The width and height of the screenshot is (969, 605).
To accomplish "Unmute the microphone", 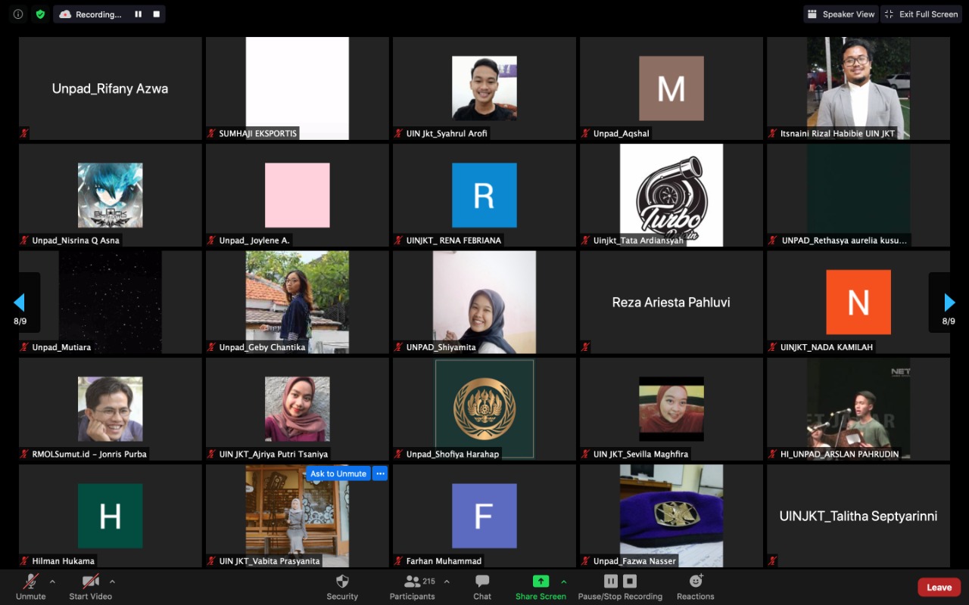I will point(31,588).
